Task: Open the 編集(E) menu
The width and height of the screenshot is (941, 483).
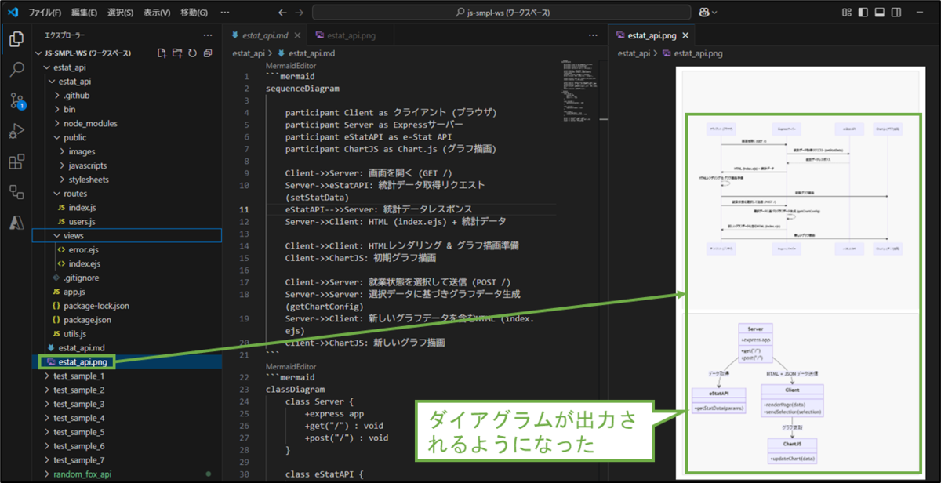Action: click(x=84, y=13)
